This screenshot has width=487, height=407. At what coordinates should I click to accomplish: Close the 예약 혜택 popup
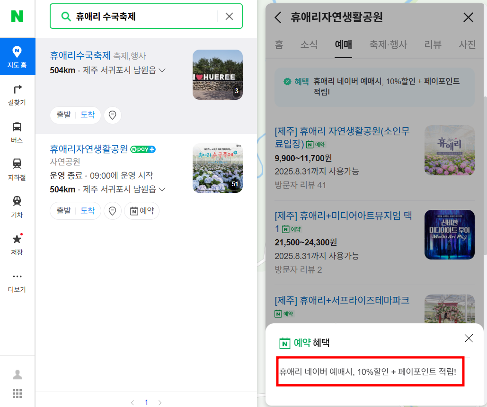469,338
